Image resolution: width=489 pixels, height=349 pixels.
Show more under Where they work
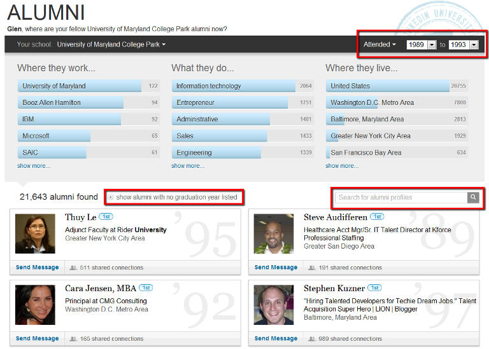click(x=34, y=166)
